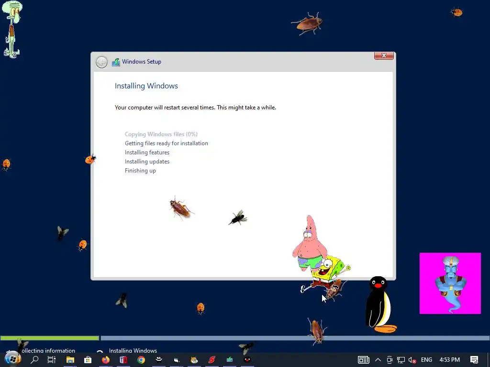Click the 'Installing updates' step

tap(147, 162)
